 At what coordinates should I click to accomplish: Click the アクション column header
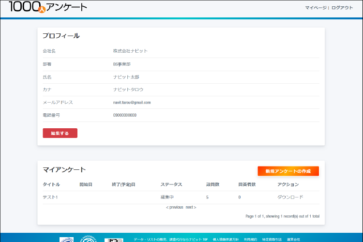coord(288,184)
